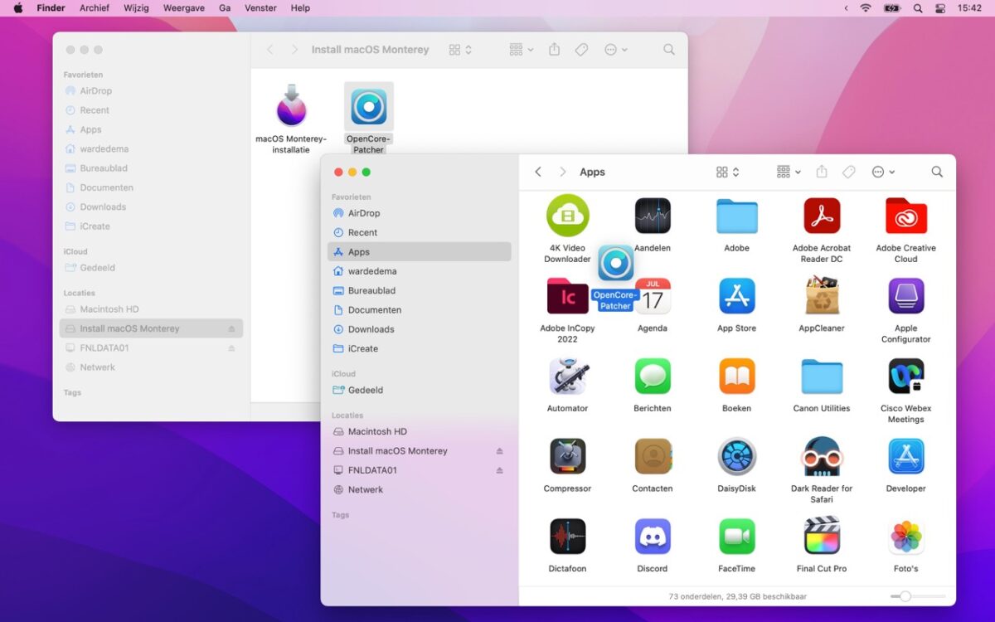995x622 pixels.
Task: Eject the FNLDATA01 disk in the sidebar
Action: [x=499, y=469]
